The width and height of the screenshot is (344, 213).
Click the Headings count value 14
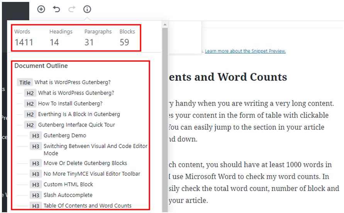pyautogui.click(x=54, y=42)
